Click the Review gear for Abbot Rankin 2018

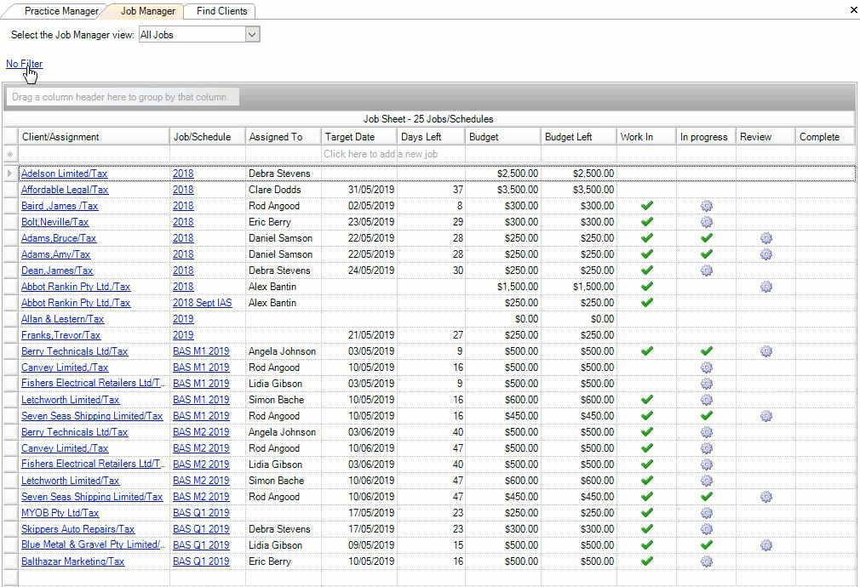[x=766, y=287]
